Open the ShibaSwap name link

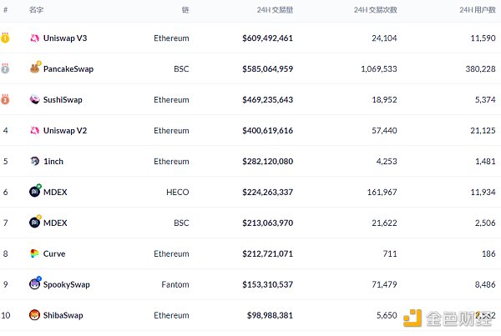[x=63, y=315]
